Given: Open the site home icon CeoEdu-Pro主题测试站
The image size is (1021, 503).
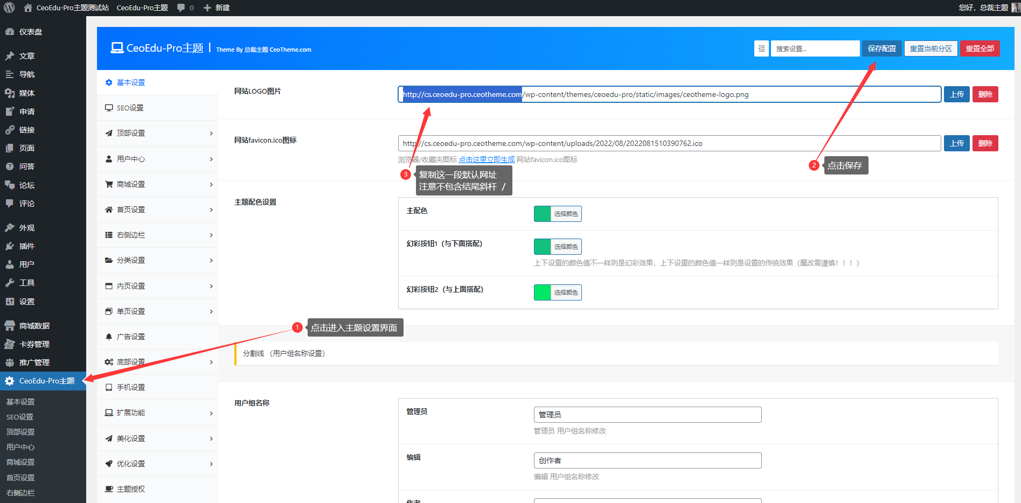Looking at the screenshot, I should 28,8.
